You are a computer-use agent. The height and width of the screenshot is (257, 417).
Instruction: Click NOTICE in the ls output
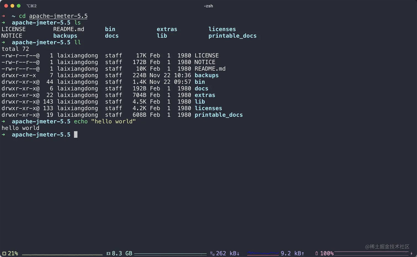pyautogui.click(x=12, y=36)
